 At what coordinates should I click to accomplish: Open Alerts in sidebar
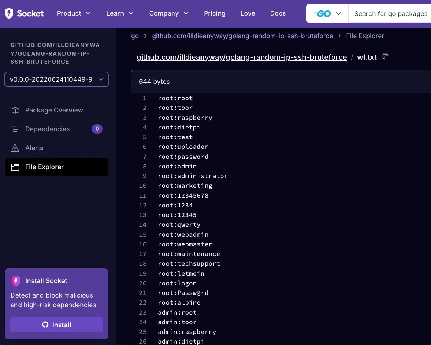(x=57, y=148)
